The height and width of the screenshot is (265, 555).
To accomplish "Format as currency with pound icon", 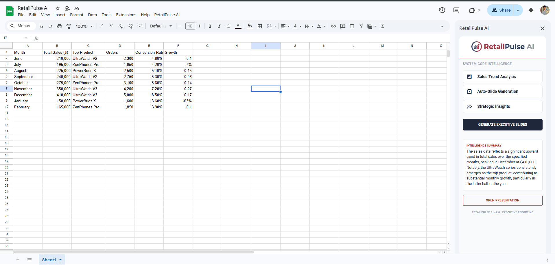I will (x=102, y=26).
